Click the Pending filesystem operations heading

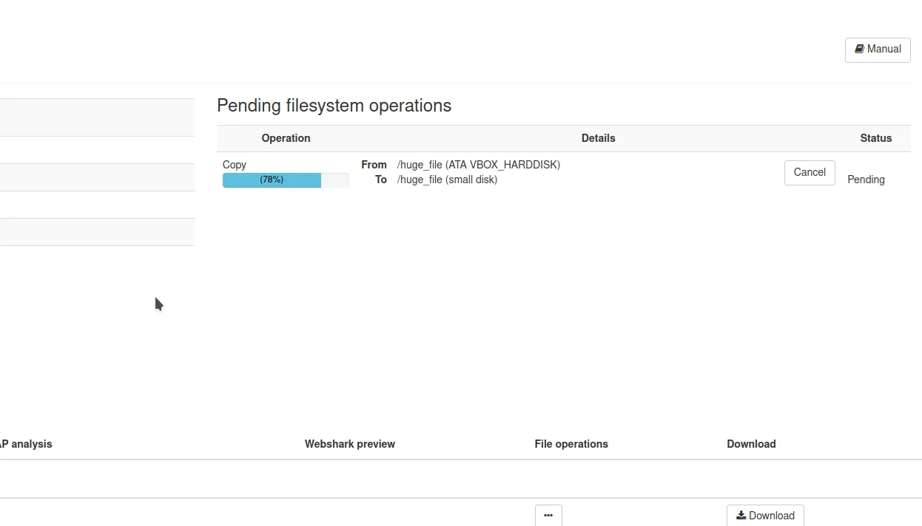(x=334, y=106)
